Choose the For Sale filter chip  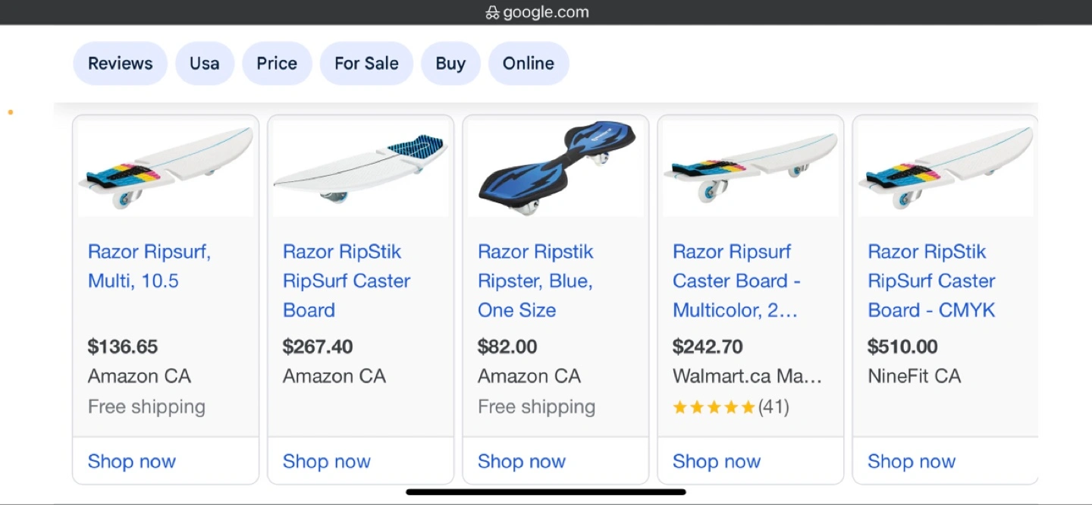click(366, 64)
